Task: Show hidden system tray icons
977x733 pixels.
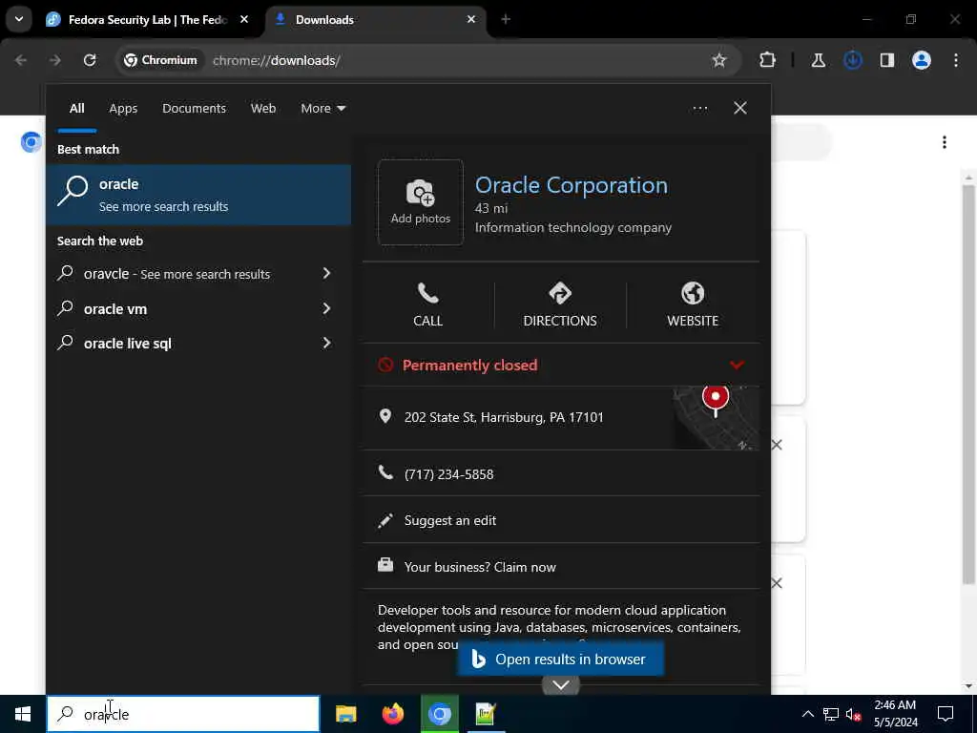Action: [807, 714]
